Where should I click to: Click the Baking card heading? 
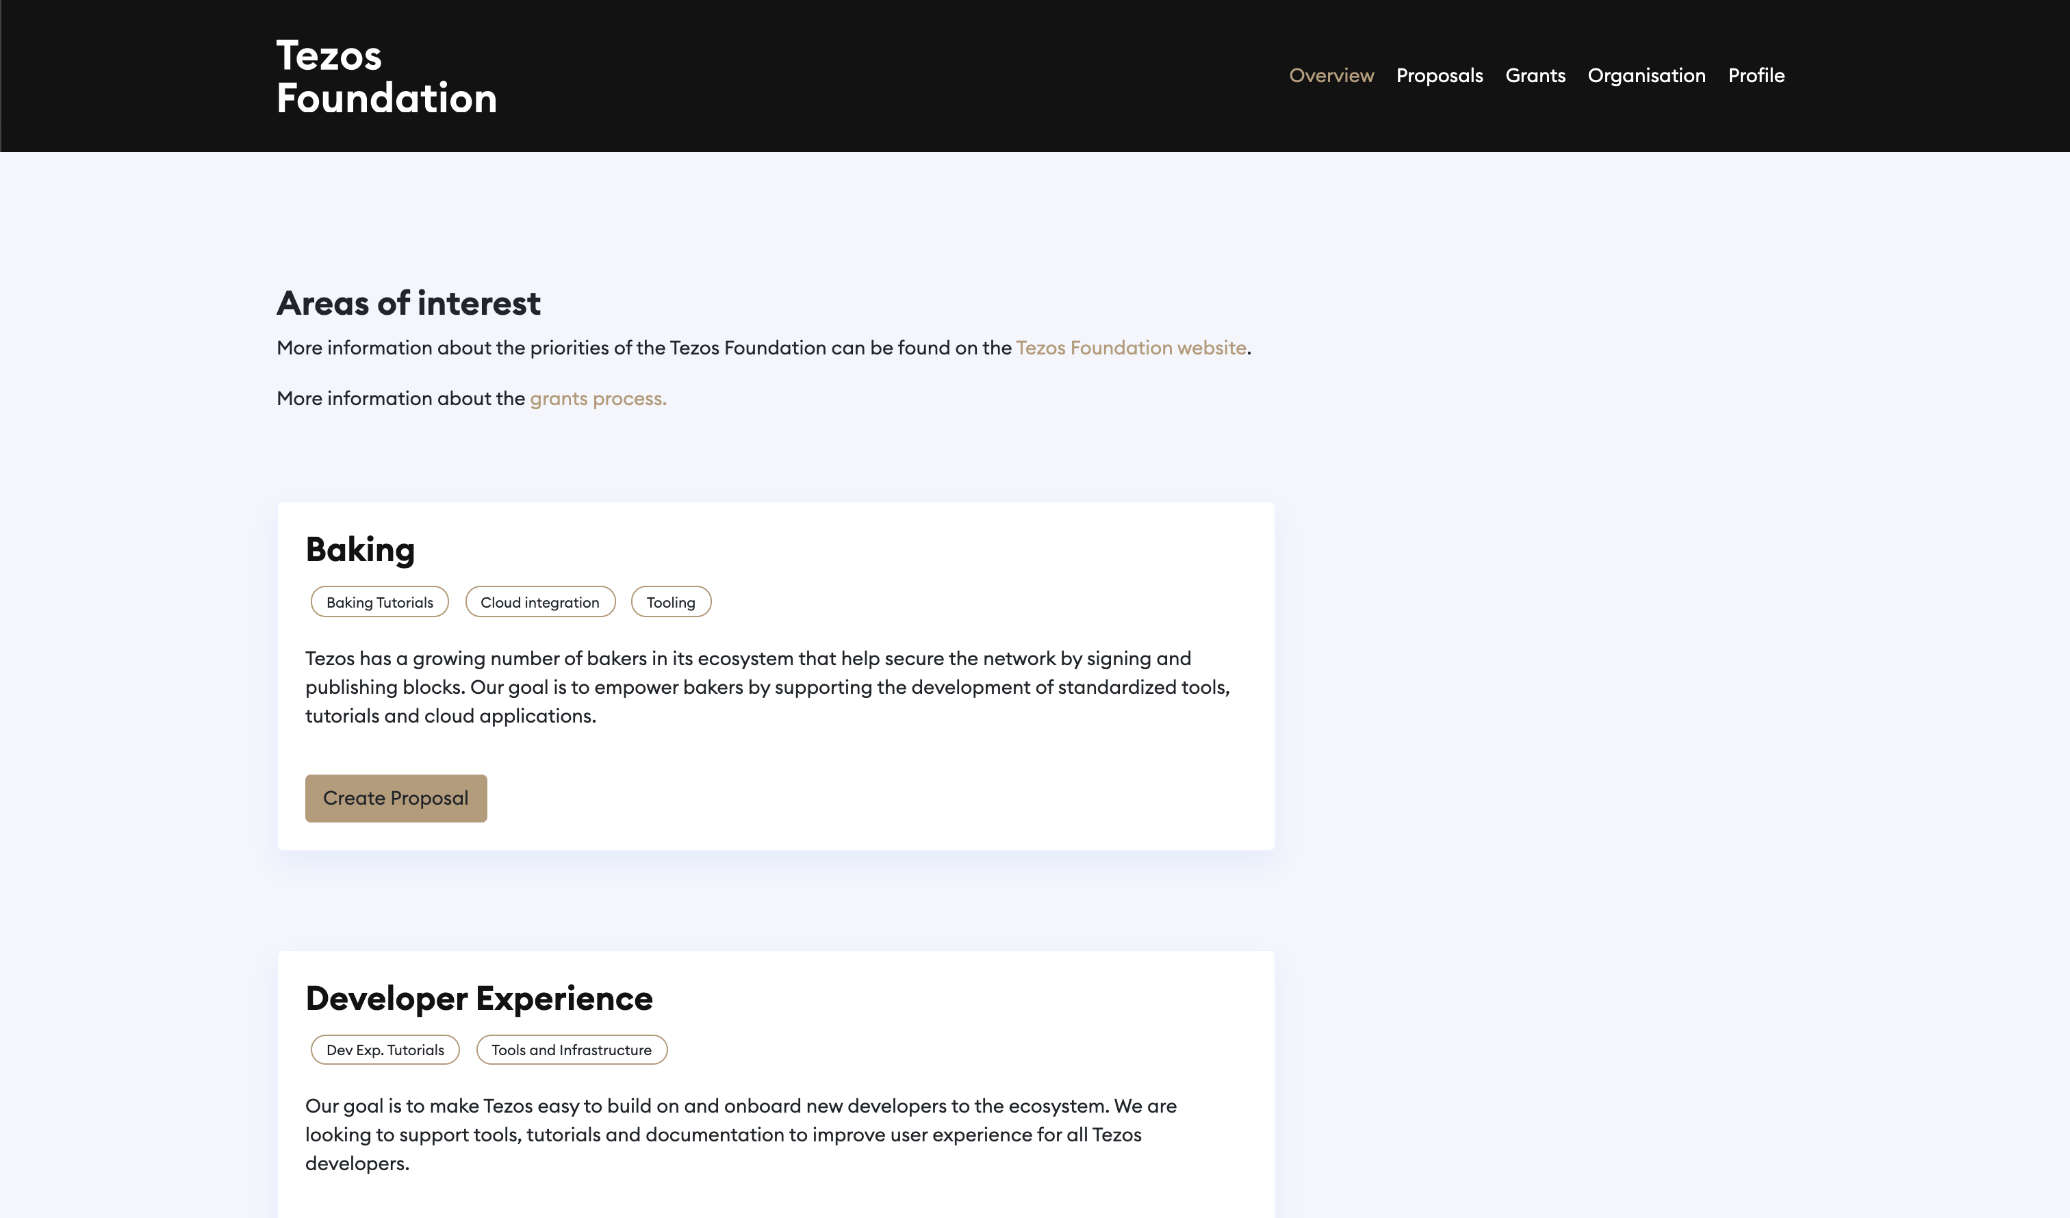coord(360,549)
